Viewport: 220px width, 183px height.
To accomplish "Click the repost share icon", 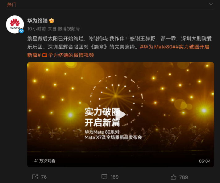I will tap(35, 177).
